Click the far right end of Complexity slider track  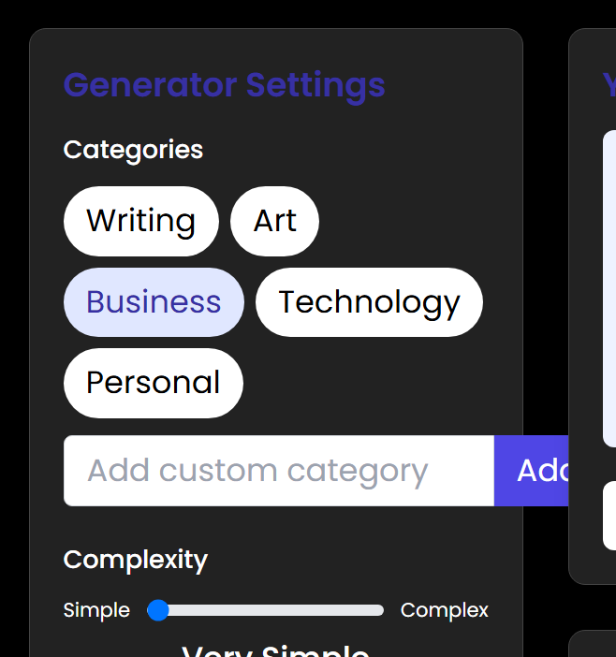point(379,610)
